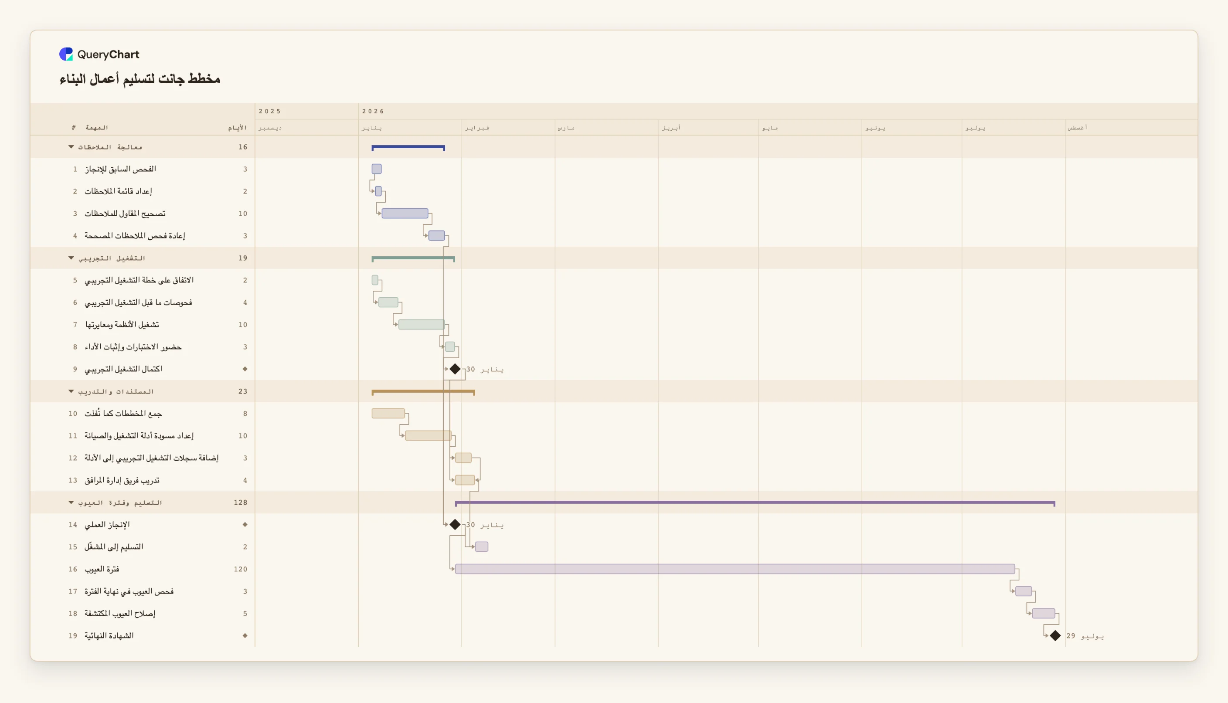This screenshot has width=1228, height=703.
Task: Click the اكتمال التشغيل التجريبي milestone diamond
Action: pyautogui.click(x=455, y=369)
